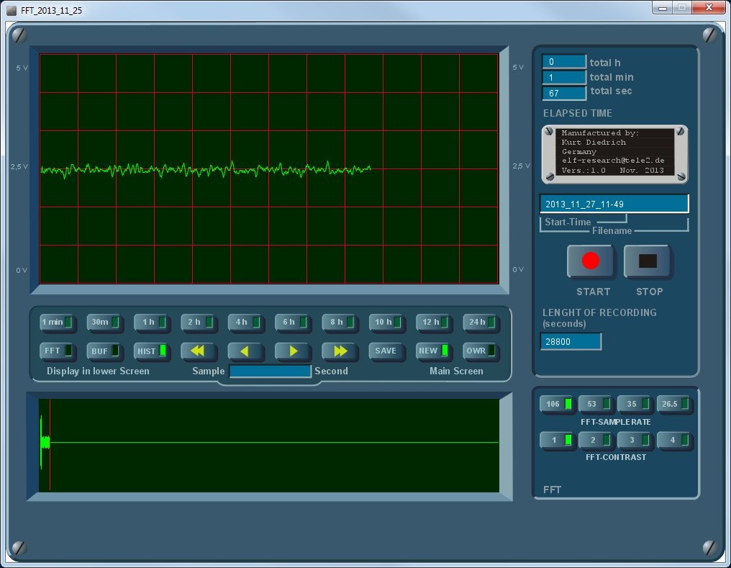
Task: Set FFT contrast to 3
Action: point(635,440)
